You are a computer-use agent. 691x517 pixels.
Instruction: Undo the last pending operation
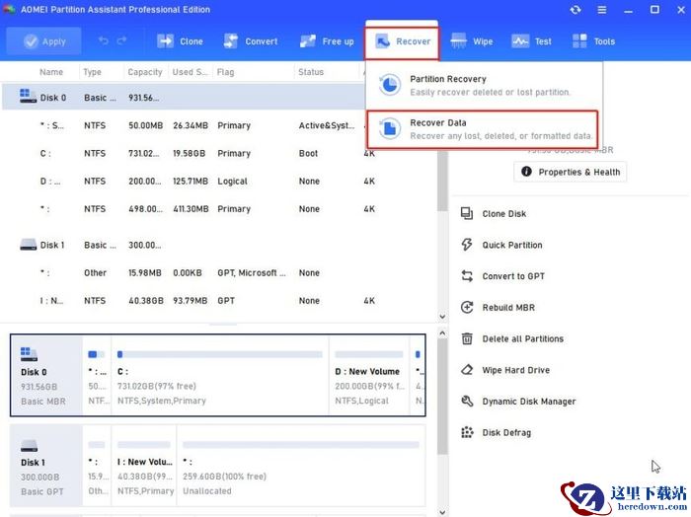coord(104,41)
